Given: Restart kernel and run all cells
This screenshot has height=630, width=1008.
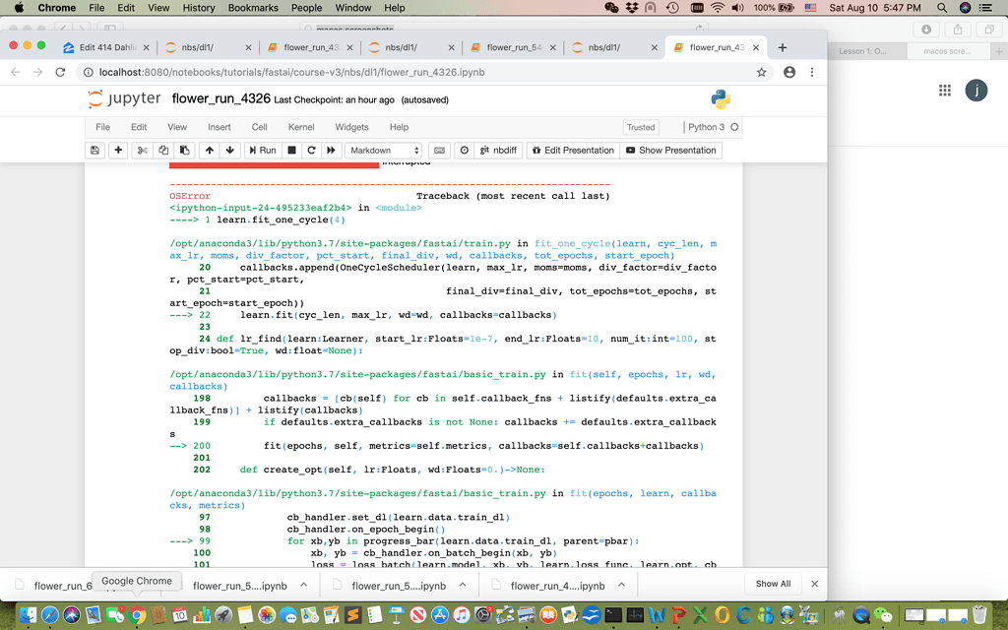Looking at the screenshot, I should [x=332, y=151].
